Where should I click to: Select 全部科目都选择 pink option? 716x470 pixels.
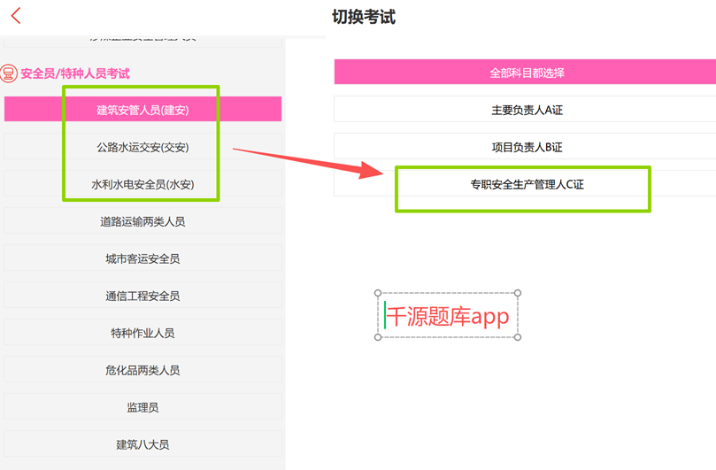pos(526,73)
